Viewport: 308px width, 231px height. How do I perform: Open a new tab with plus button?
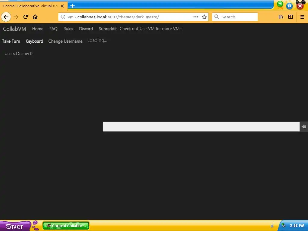coord(72,6)
